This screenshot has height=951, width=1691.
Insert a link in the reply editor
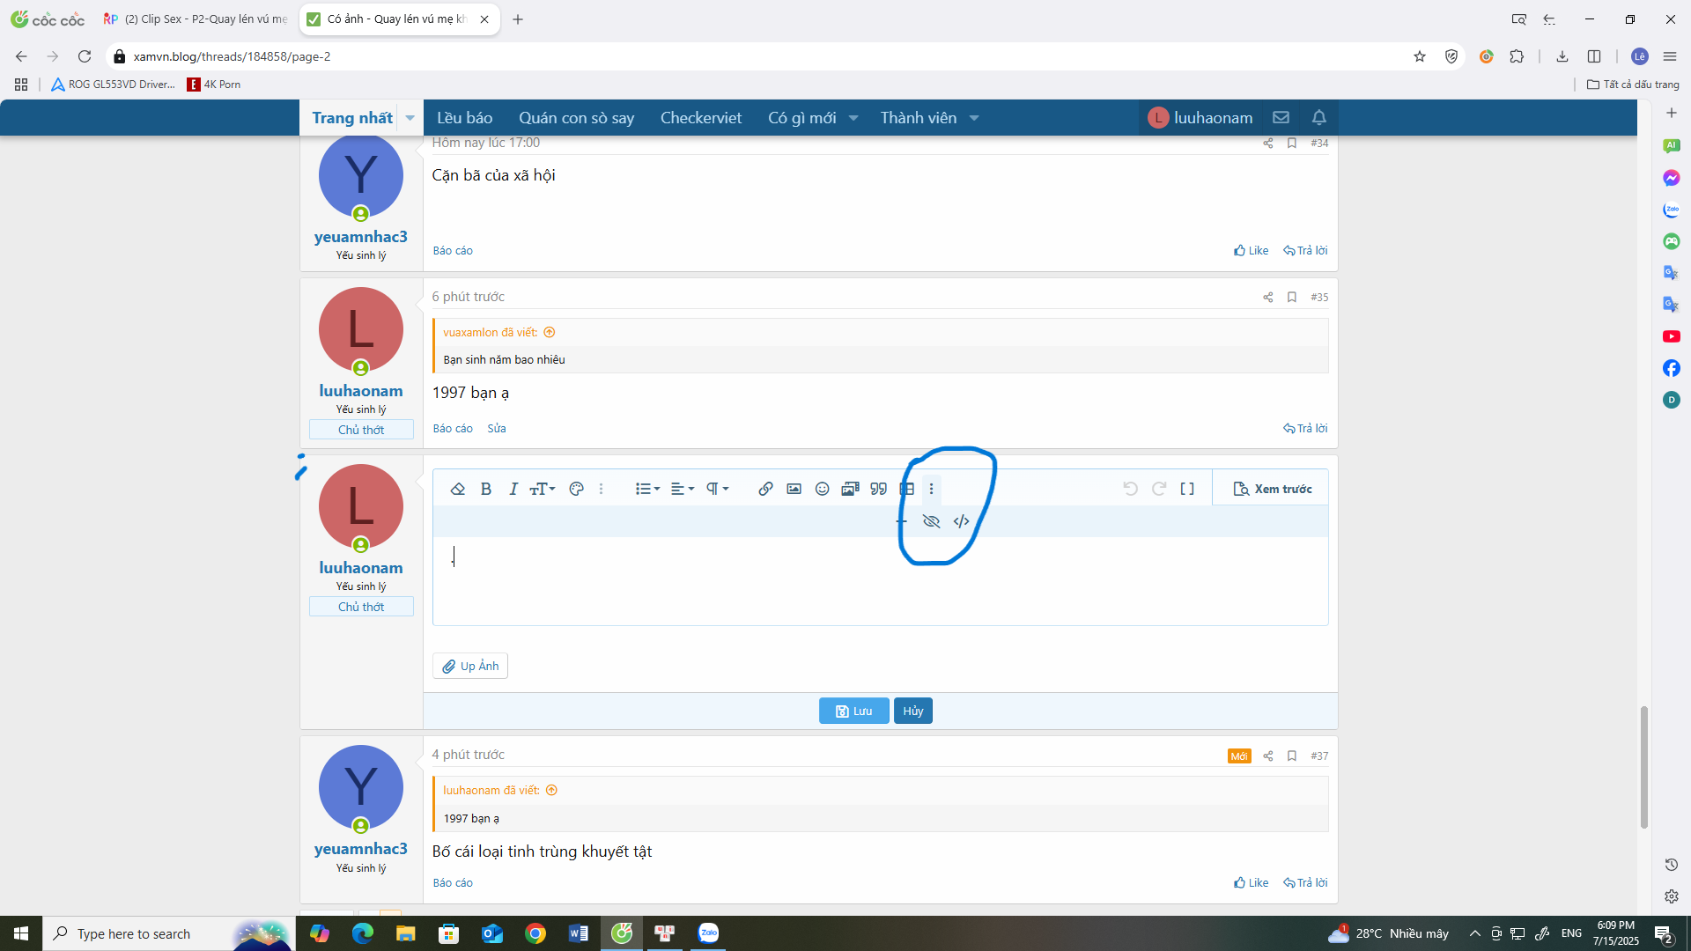pos(765,489)
